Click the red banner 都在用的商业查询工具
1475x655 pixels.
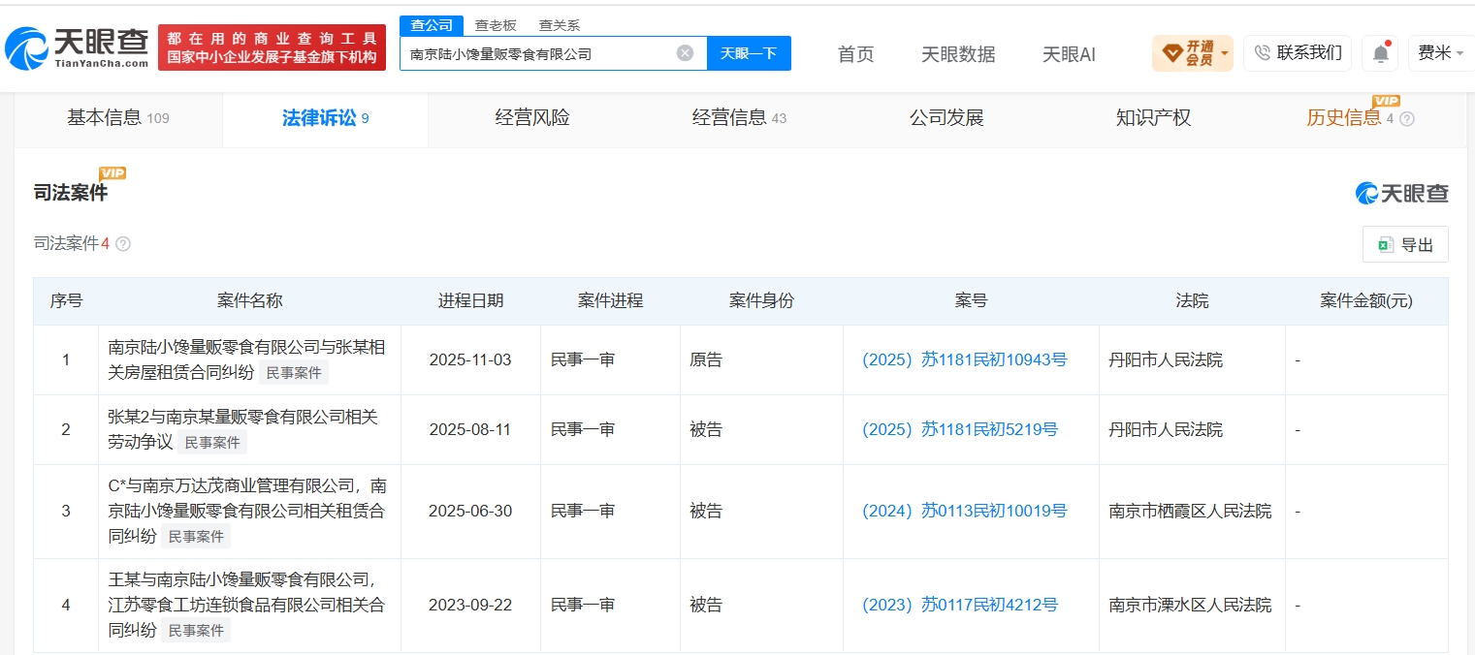tap(272, 47)
